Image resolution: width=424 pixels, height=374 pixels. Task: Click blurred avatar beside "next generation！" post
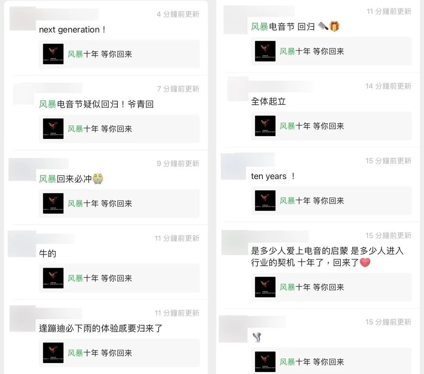tap(23, 18)
